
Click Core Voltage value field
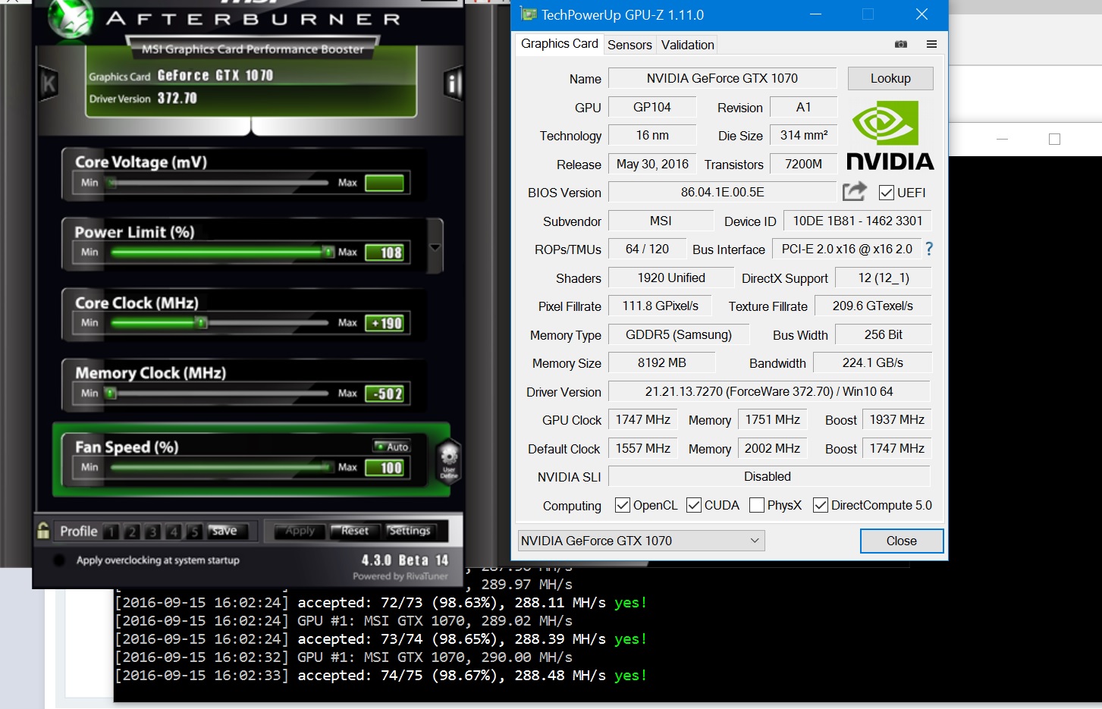tap(385, 183)
